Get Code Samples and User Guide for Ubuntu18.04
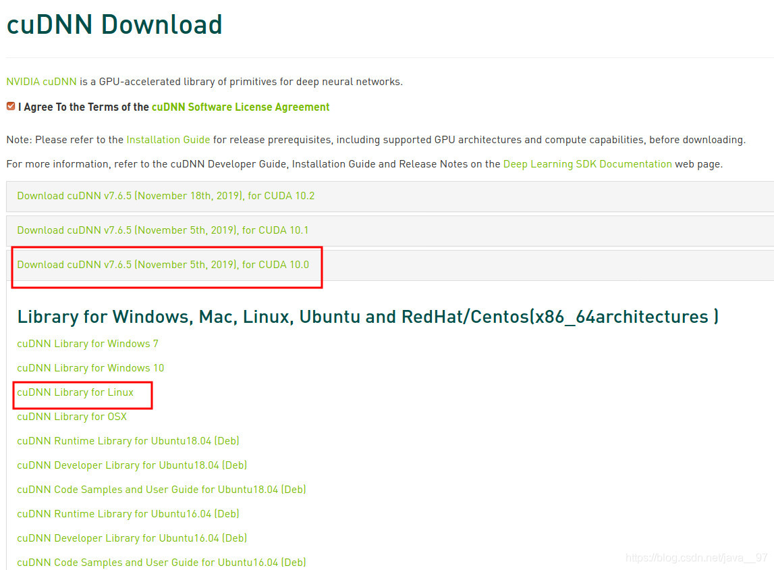774x570 pixels. (x=161, y=490)
